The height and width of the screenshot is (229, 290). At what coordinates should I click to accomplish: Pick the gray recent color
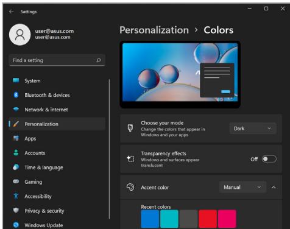point(188,219)
